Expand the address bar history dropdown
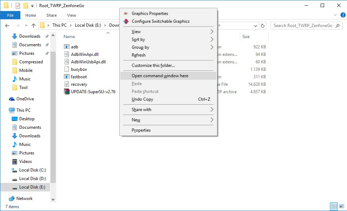This screenshot has height=211, width=347. [256, 26]
